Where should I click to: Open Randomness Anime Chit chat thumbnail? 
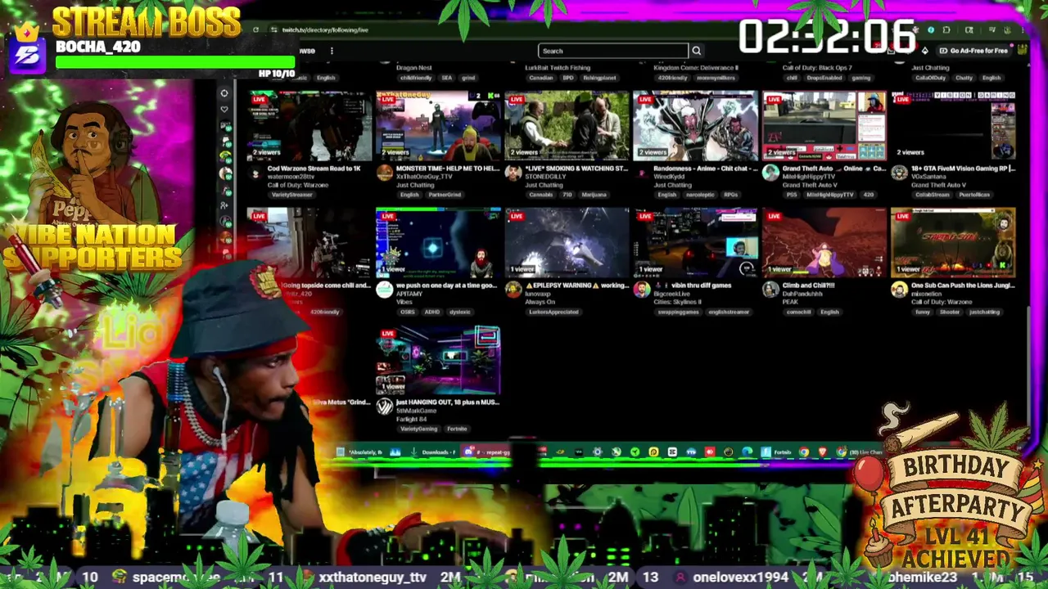(x=696, y=125)
